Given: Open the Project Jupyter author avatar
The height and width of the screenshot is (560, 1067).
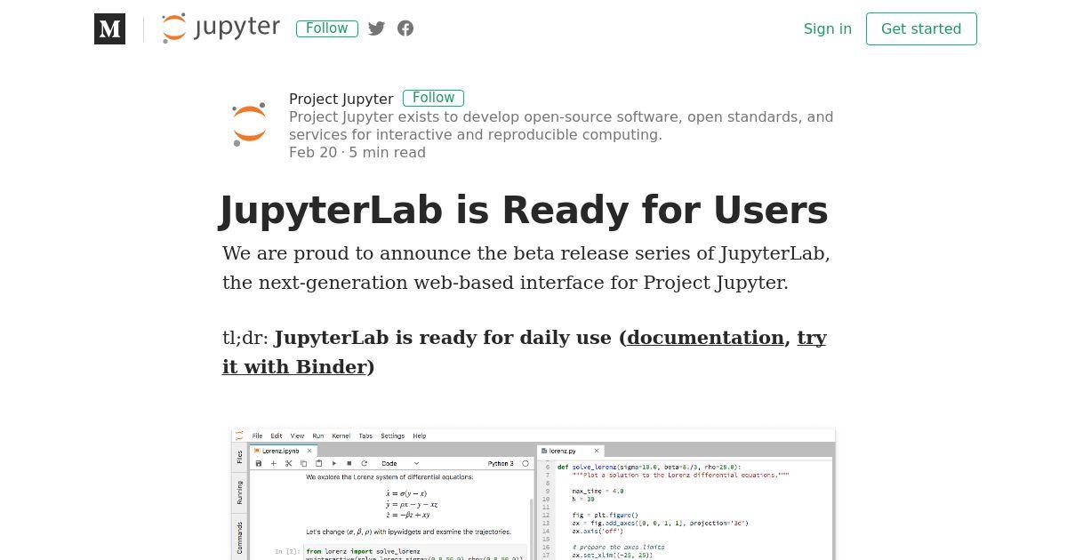Looking at the screenshot, I should pyautogui.click(x=250, y=124).
